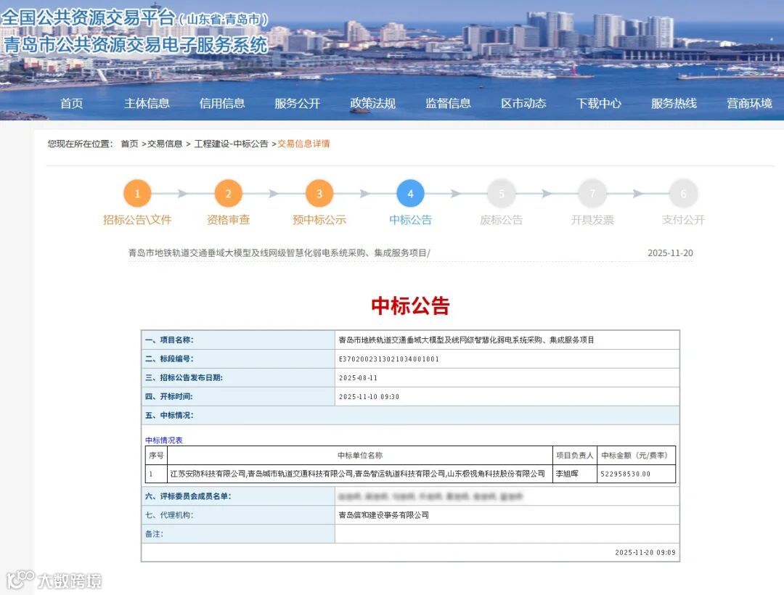Click the 资格审查 step circle

click(228, 194)
